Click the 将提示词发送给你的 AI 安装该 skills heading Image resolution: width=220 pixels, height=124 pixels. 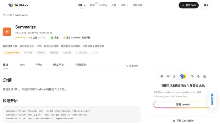(183, 86)
